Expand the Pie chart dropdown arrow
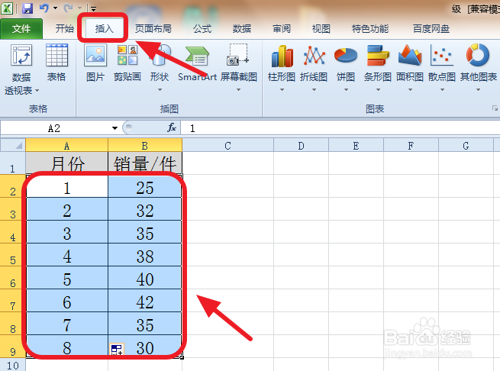This screenshot has height=371, width=500. pos(346,90)
